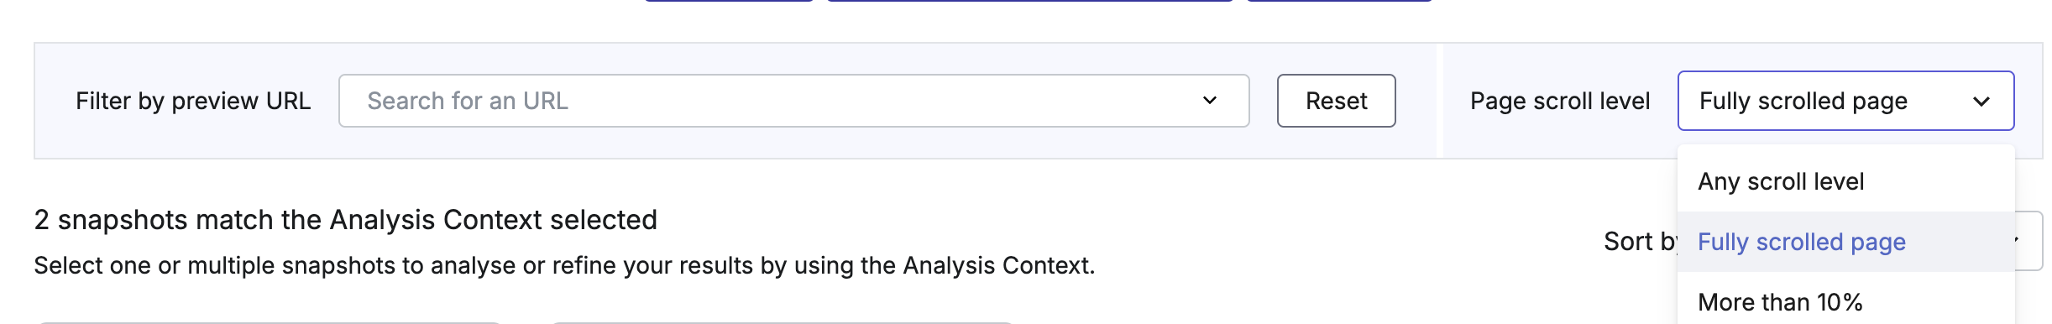This screenshot has height=324, width=2052.
Task: Click the chevron icon in URL search box
Action: coord(1209,101)
